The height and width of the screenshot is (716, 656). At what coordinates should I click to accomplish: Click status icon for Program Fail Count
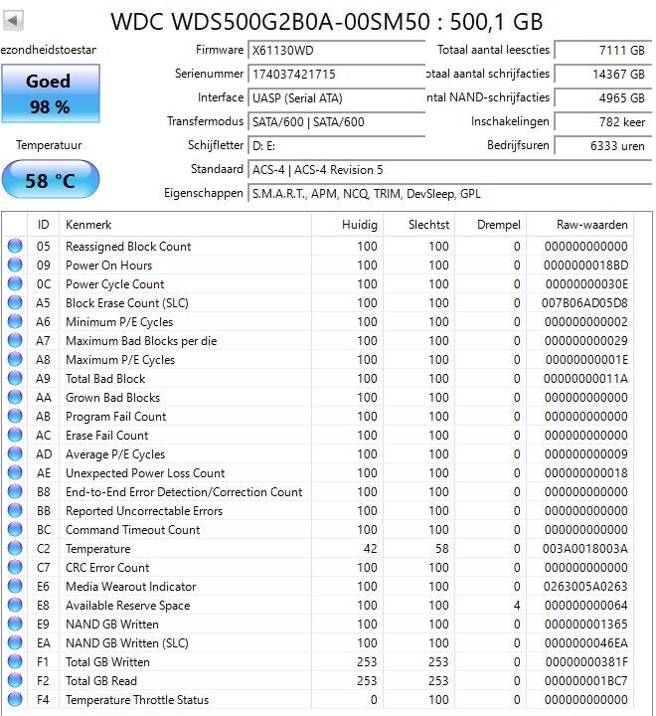click(15, 416)
